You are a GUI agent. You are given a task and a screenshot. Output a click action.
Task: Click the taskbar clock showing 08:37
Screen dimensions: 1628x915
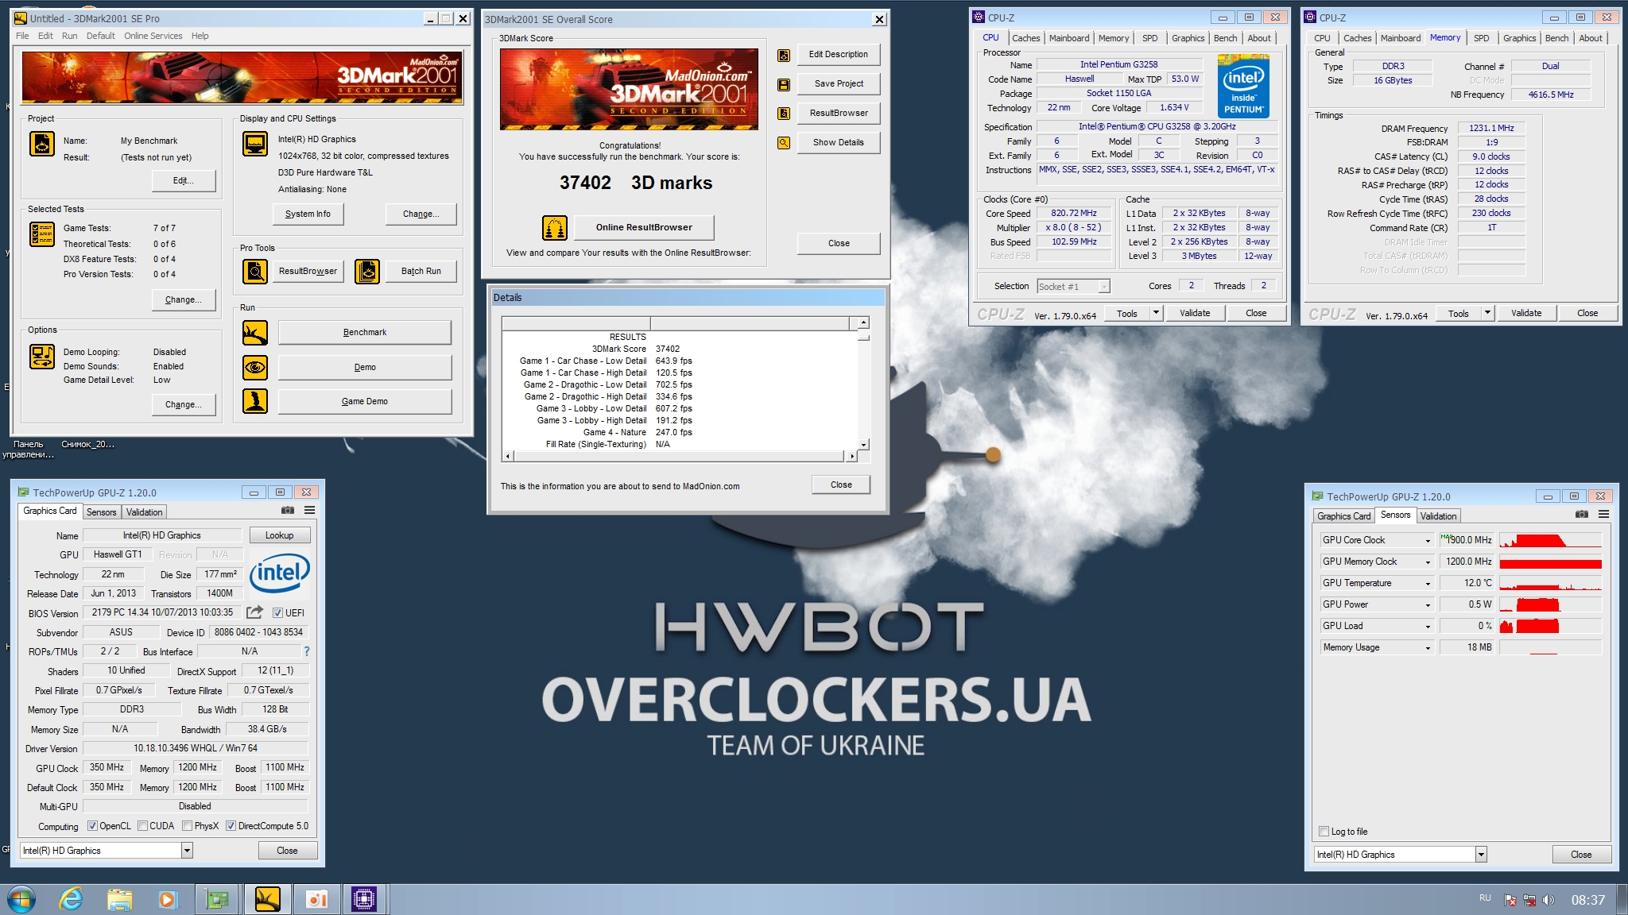click(1587, 900)
